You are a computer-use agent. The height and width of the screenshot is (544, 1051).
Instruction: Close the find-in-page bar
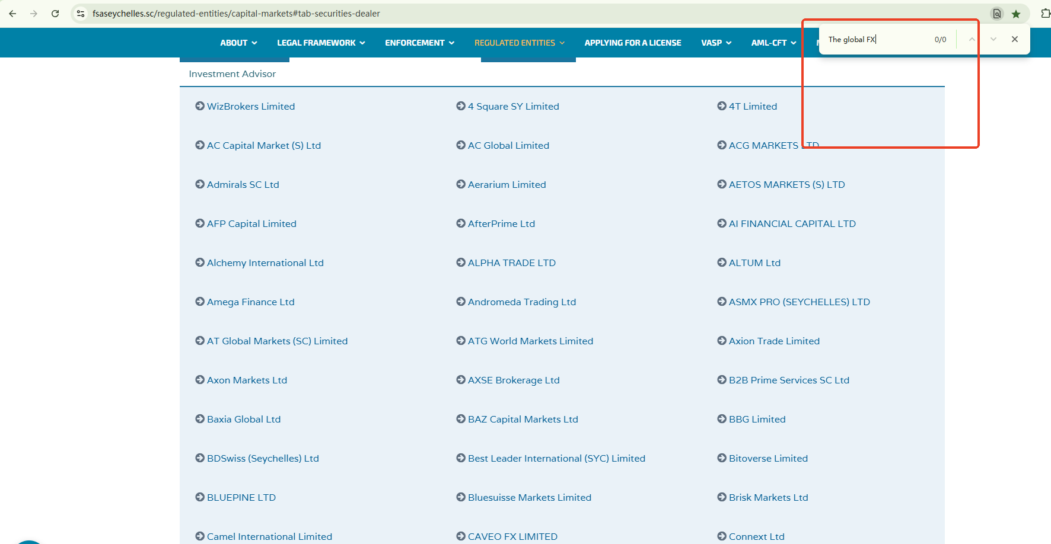tap(1015, 39)
